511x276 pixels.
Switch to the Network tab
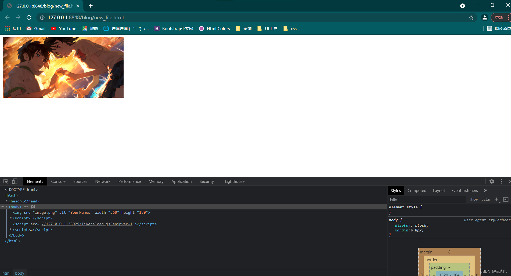pyautogui.click(x=103, y=181)
